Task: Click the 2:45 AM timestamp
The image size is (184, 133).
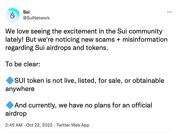Action: click(14, 125)
